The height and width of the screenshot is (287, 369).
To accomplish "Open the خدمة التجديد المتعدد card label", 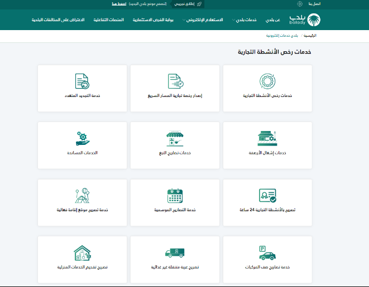I will coord(83,96).
